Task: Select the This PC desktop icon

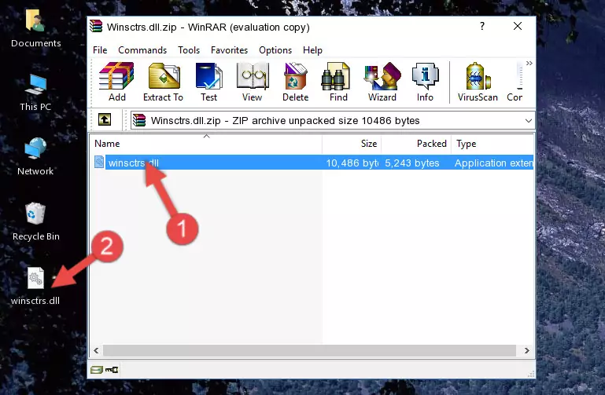Action: (x=35, y=93)
